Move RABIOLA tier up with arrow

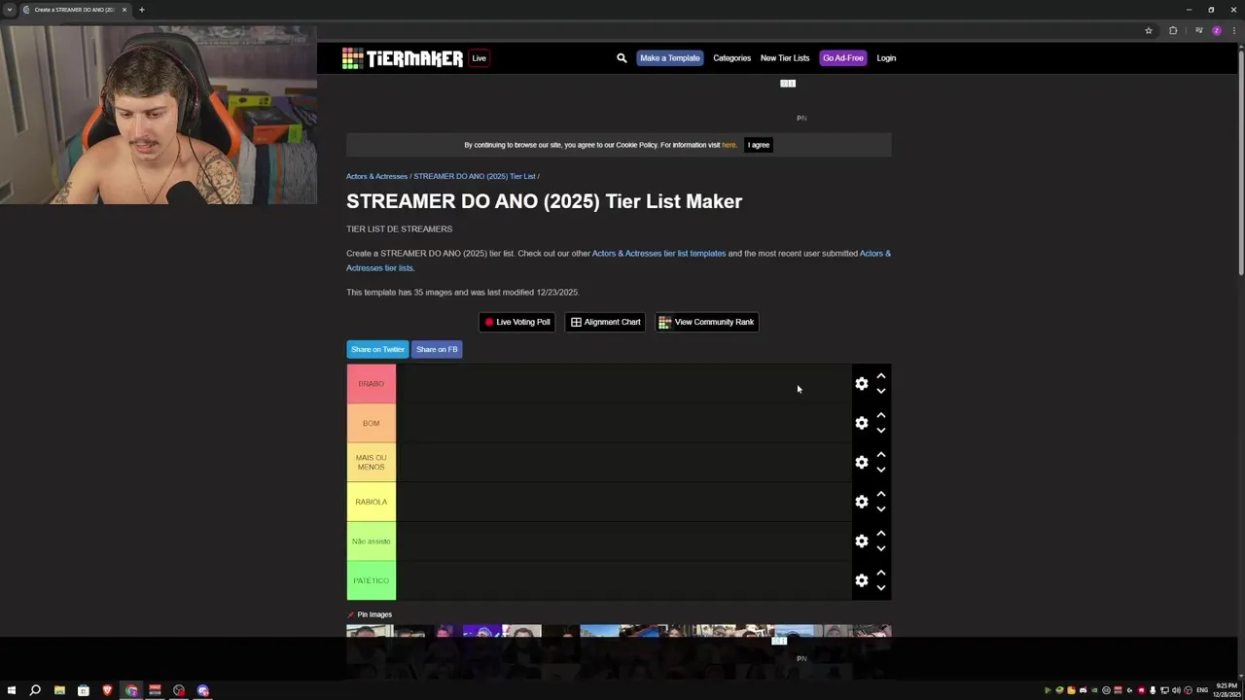click(881, 495)
